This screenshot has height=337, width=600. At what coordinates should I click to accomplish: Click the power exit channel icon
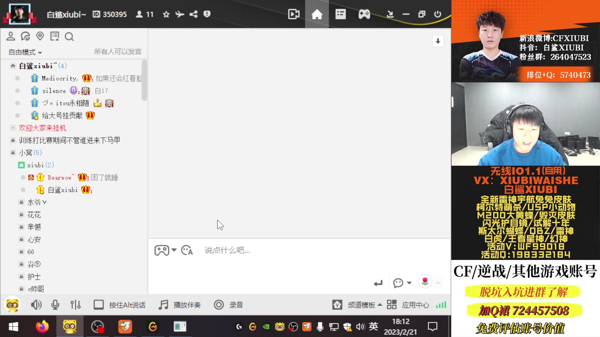tap(437, 14)
